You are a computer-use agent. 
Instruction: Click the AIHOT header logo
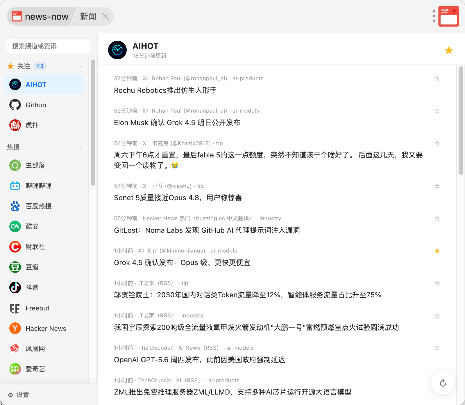(x=117, y=50)
